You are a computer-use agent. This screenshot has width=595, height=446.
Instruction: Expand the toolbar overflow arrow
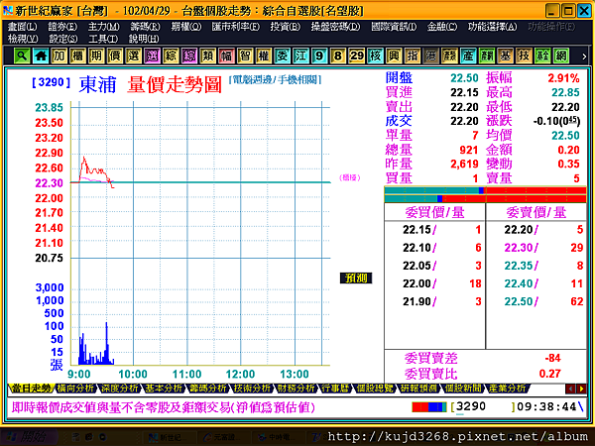584,56
